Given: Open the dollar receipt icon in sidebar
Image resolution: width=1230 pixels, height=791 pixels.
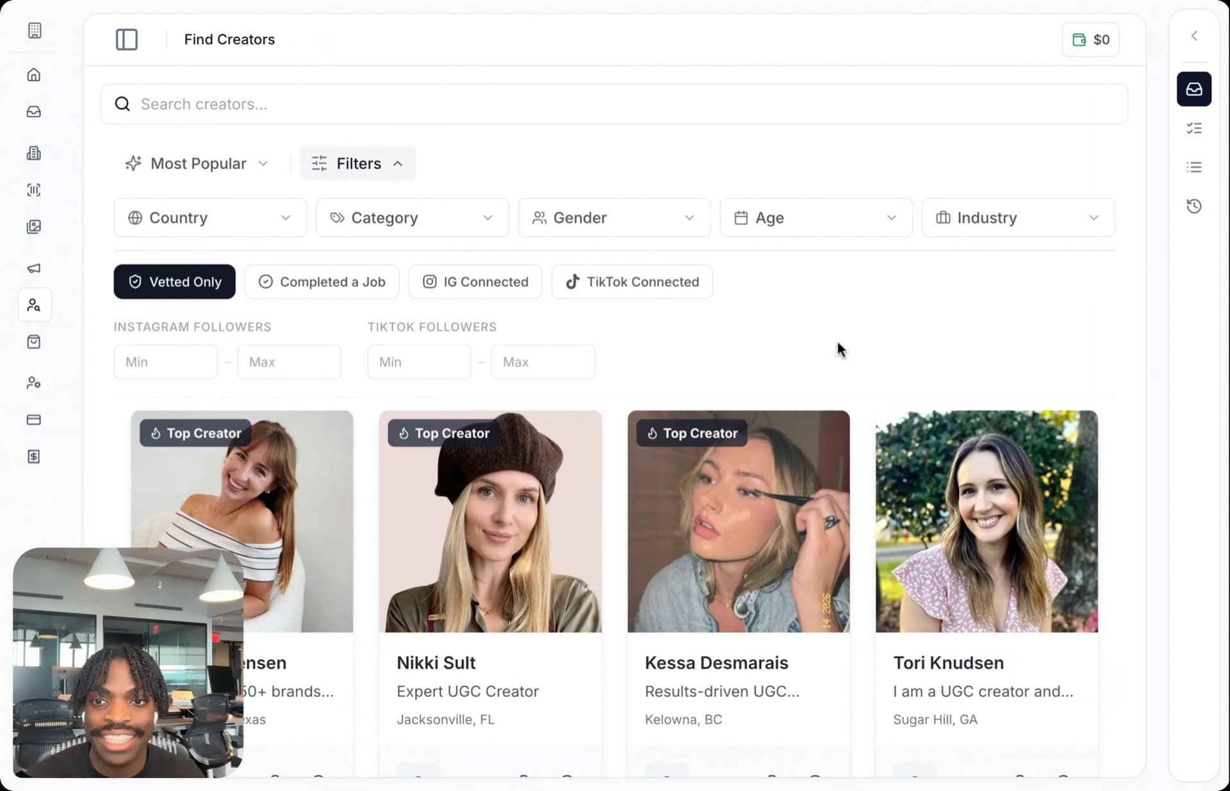Looking at the screenshot, I should tap(34, 457).
